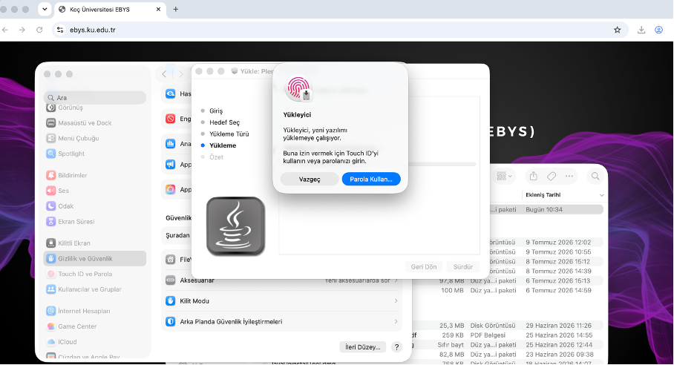The width and height of the screenshot is (674, 365).
Task: Select the 259 KB PDF Belgesi row
Action: click(x=508, y=335)
